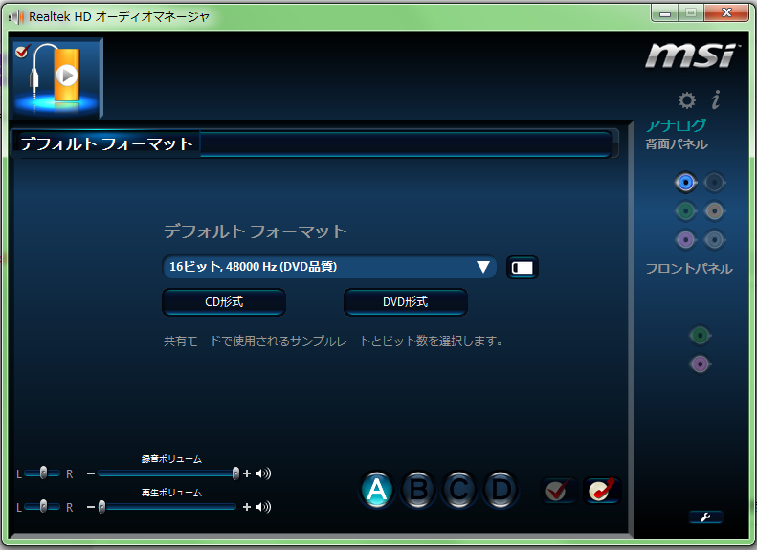Image resolution: width=757 pixels, height=550 pixels.
Task: Select the デフォルト フォーマット tab
Action: [x=106, y=144]
